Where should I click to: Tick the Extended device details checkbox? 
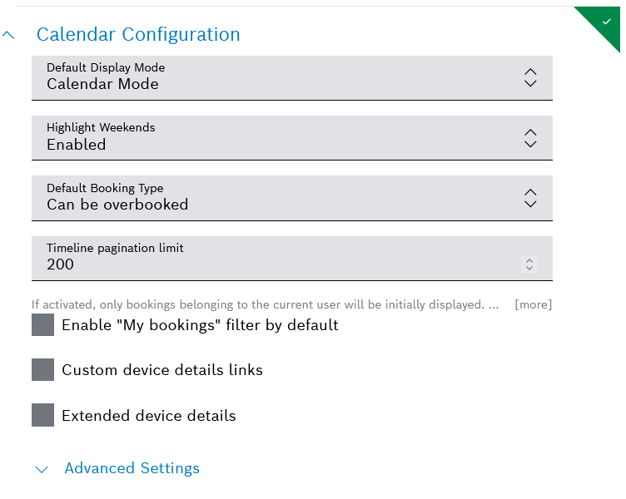pos(42,415)
